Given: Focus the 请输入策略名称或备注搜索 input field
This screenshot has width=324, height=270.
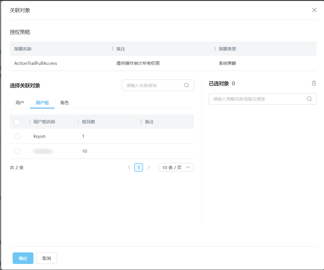Looking at the screenshot, I should click(258, 99).
